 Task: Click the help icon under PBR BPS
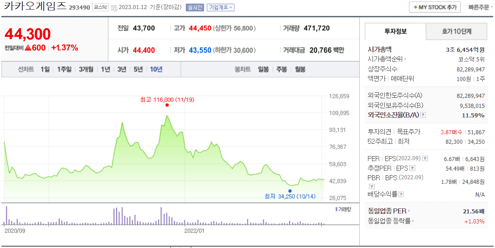[372, 186]
